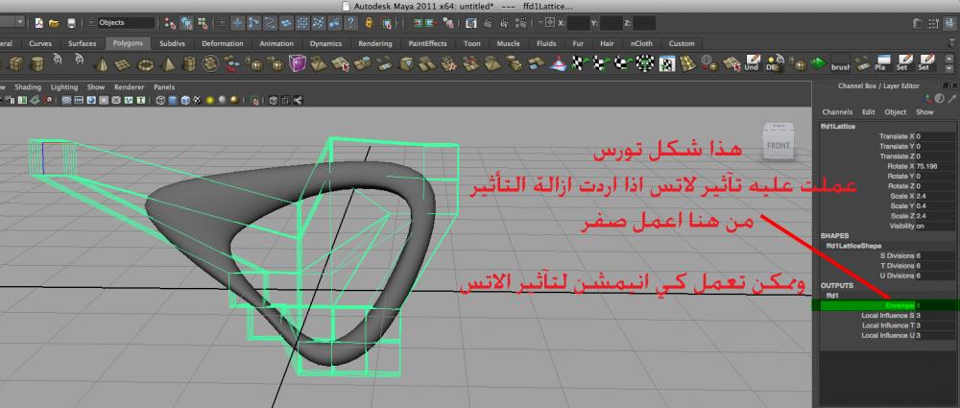Click the green arrows shelf icon
The height and width of the screenshot is (408, 960).
point(818,63)
